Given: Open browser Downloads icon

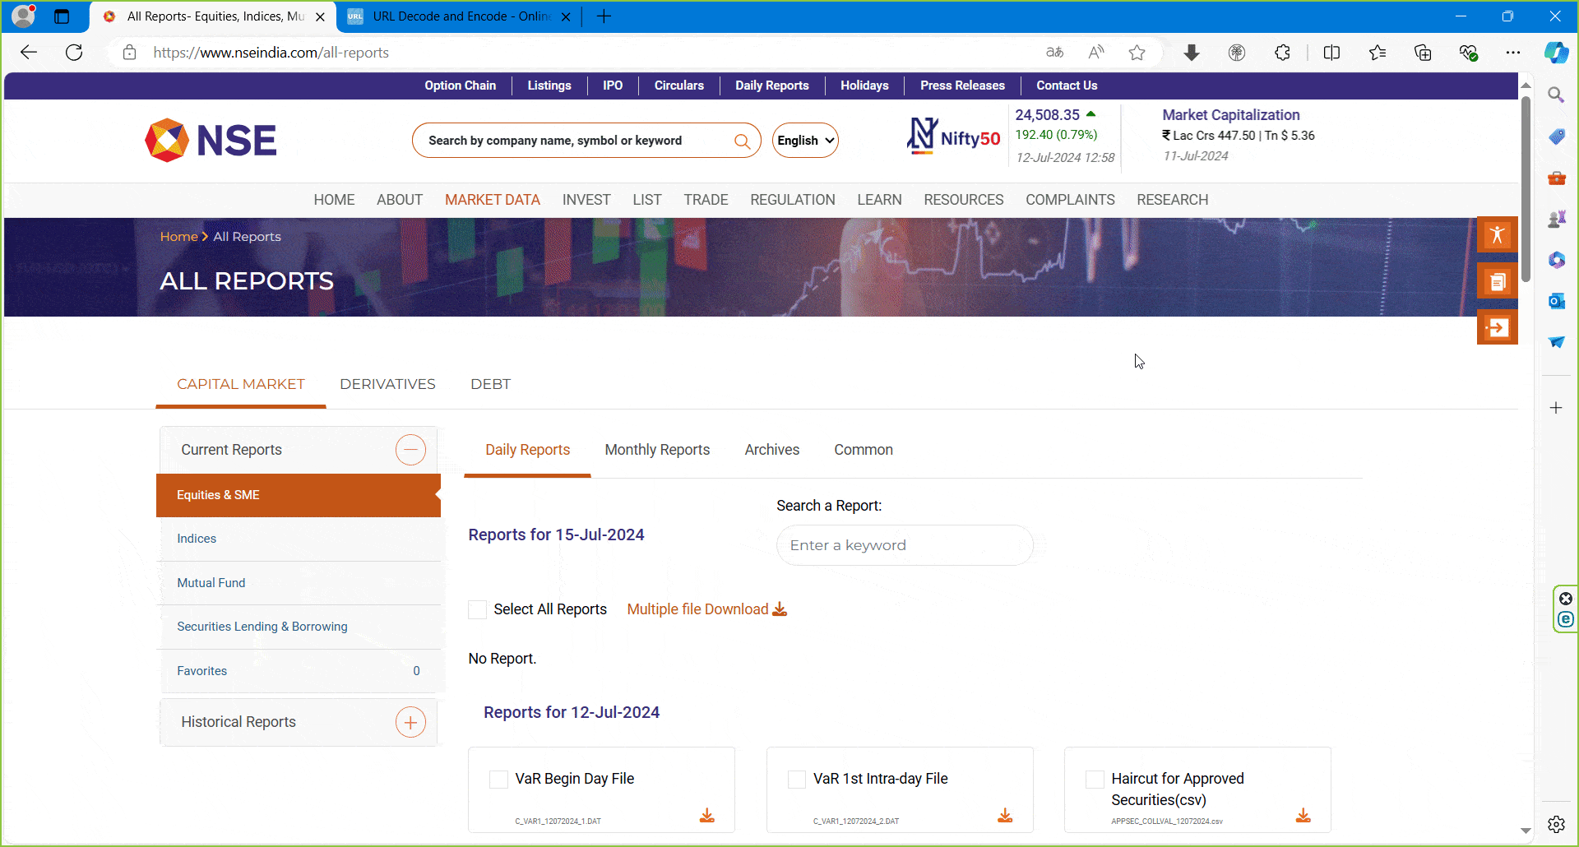Looking at the screenshot, I should (x=1191, y=53).
